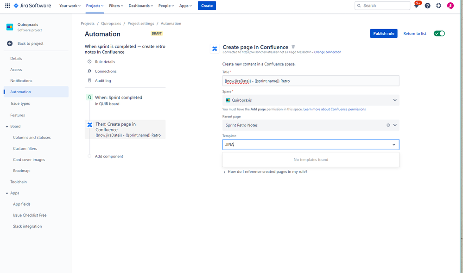Click the No templates found message

point(311,160)
